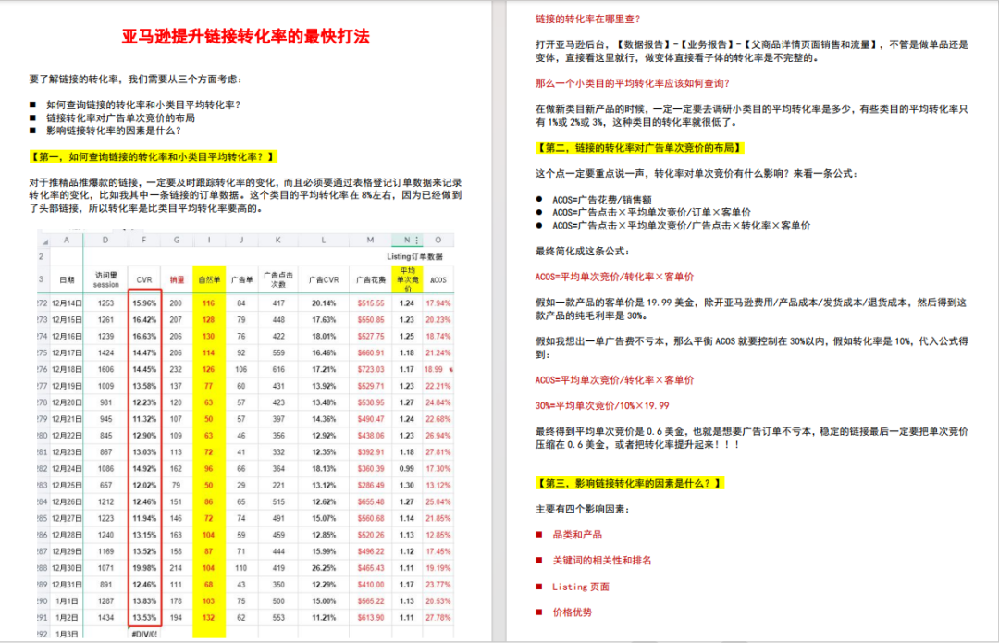The height and width of the screenshot is (643, 999).
Task: Click the date cell 12月14日
Action: pos(67,303)
